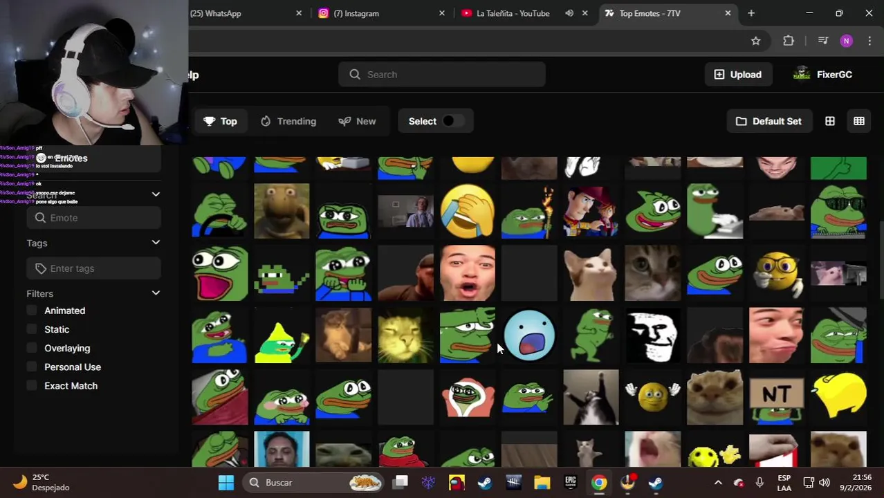The width and height of the screenshot is (884, 498).
Task: Click the taskbar Buscar search box
Action: [315, 482]
